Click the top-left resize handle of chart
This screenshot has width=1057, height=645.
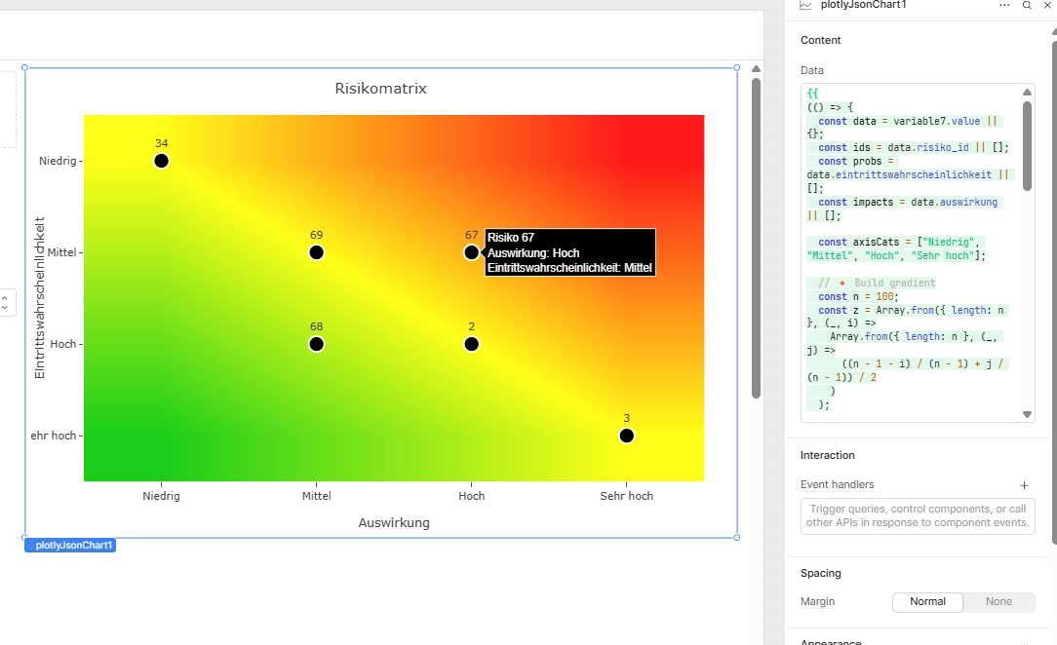[x=25, y=68]
